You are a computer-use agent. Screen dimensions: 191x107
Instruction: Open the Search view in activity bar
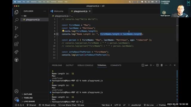(16, 20)
